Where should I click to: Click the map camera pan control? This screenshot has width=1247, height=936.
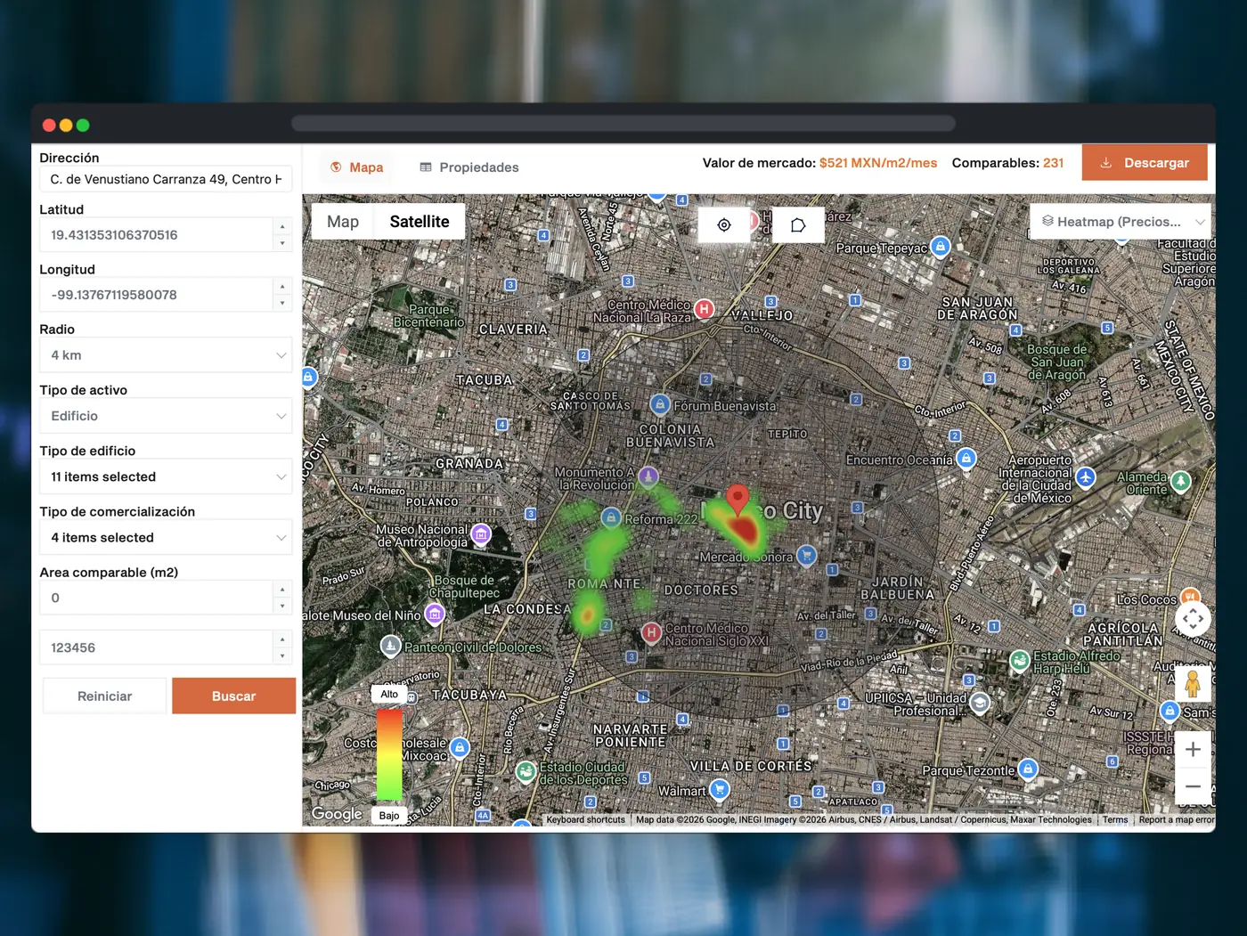pyautogui.click(x=1193, y=618)
